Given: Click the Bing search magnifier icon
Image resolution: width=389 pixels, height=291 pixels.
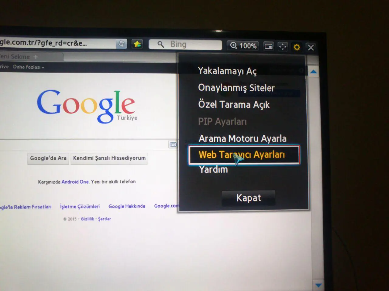Looking at the screenshot, I should click(x=160, y=45).
